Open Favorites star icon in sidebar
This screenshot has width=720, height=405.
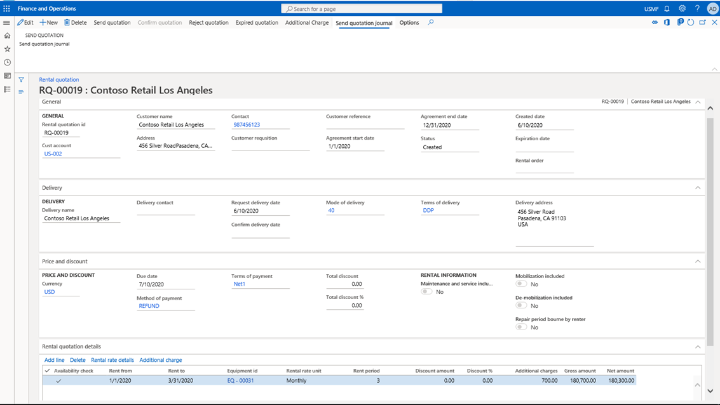(7, 49)
